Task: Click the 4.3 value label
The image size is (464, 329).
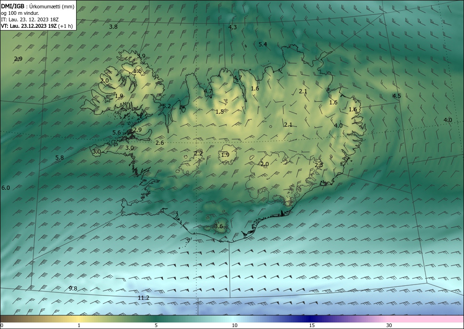Action: point(232,27)
